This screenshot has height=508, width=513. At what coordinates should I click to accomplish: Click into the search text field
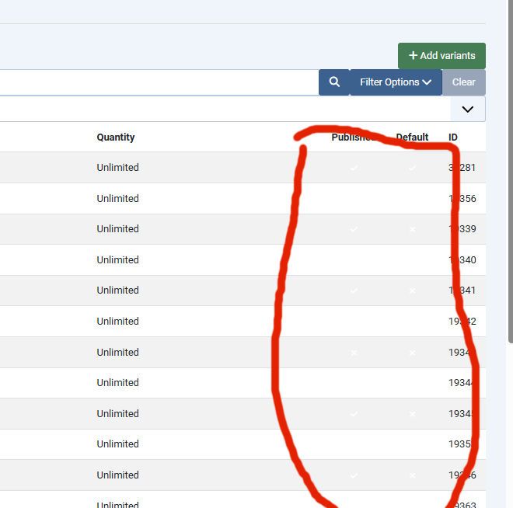coord(159,82)
